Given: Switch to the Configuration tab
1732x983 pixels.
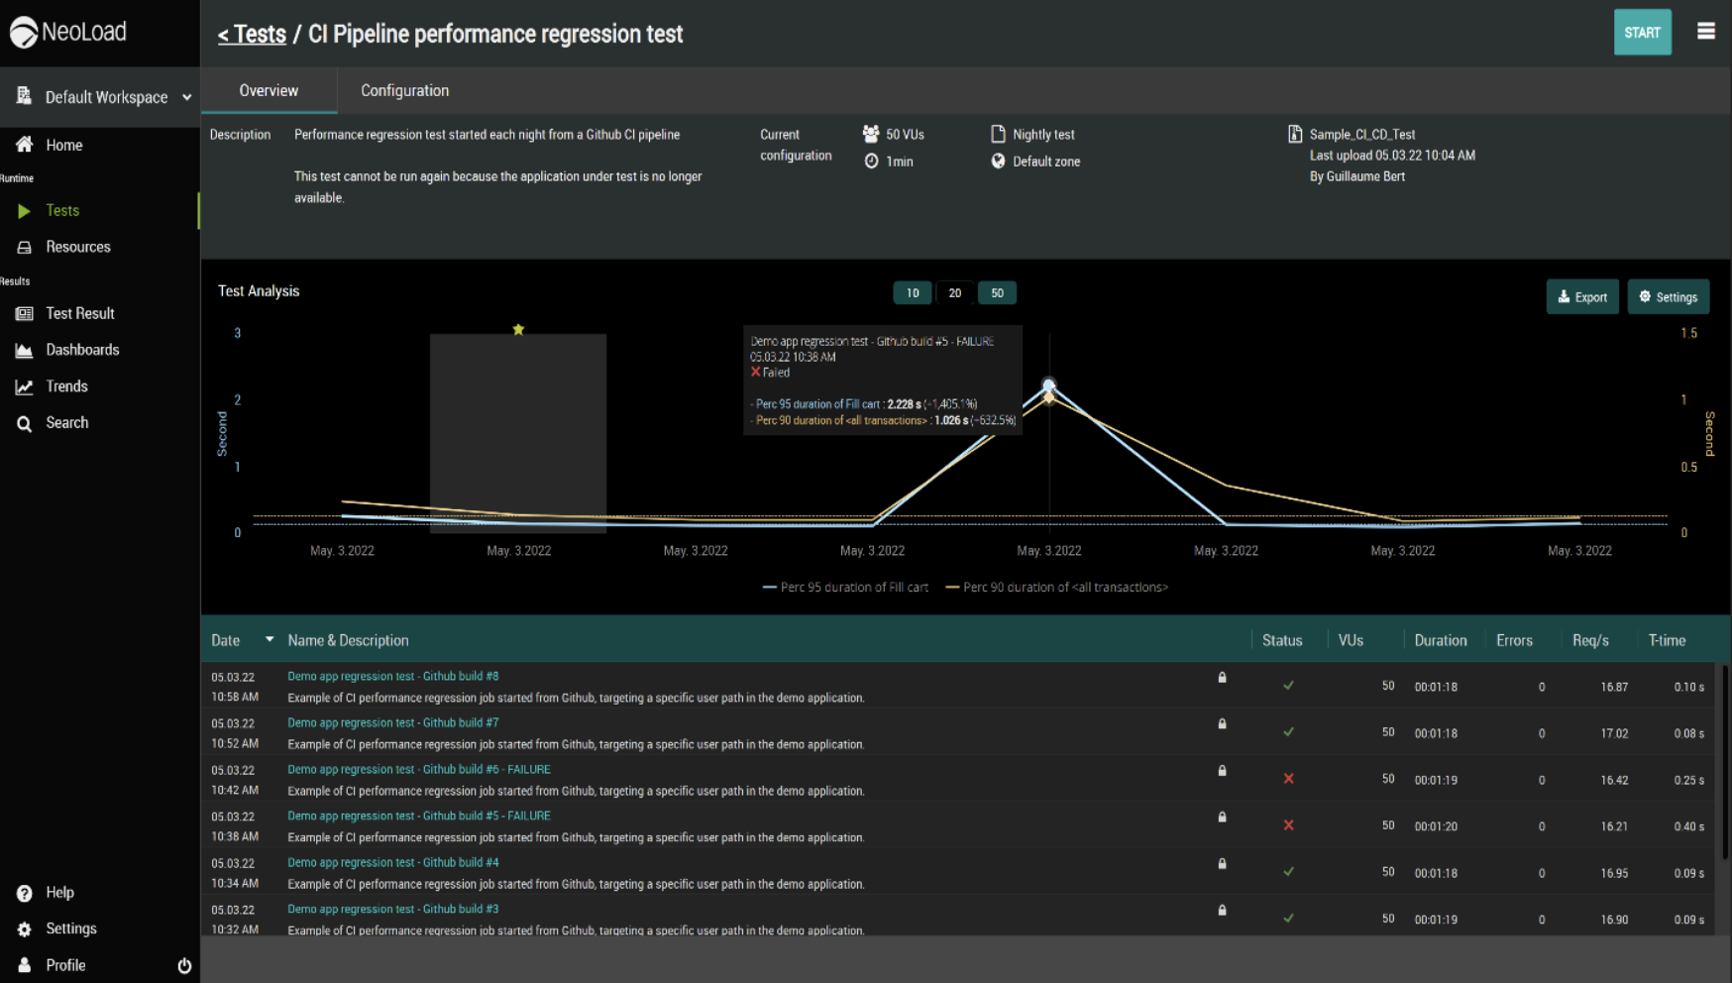Looking at the screenshot, I should point(404,90).
